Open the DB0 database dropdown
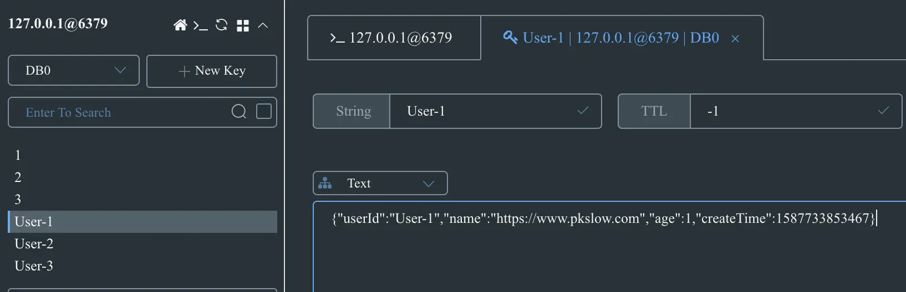The width and height of the screenshot is (906, 292). coord(74,70)
